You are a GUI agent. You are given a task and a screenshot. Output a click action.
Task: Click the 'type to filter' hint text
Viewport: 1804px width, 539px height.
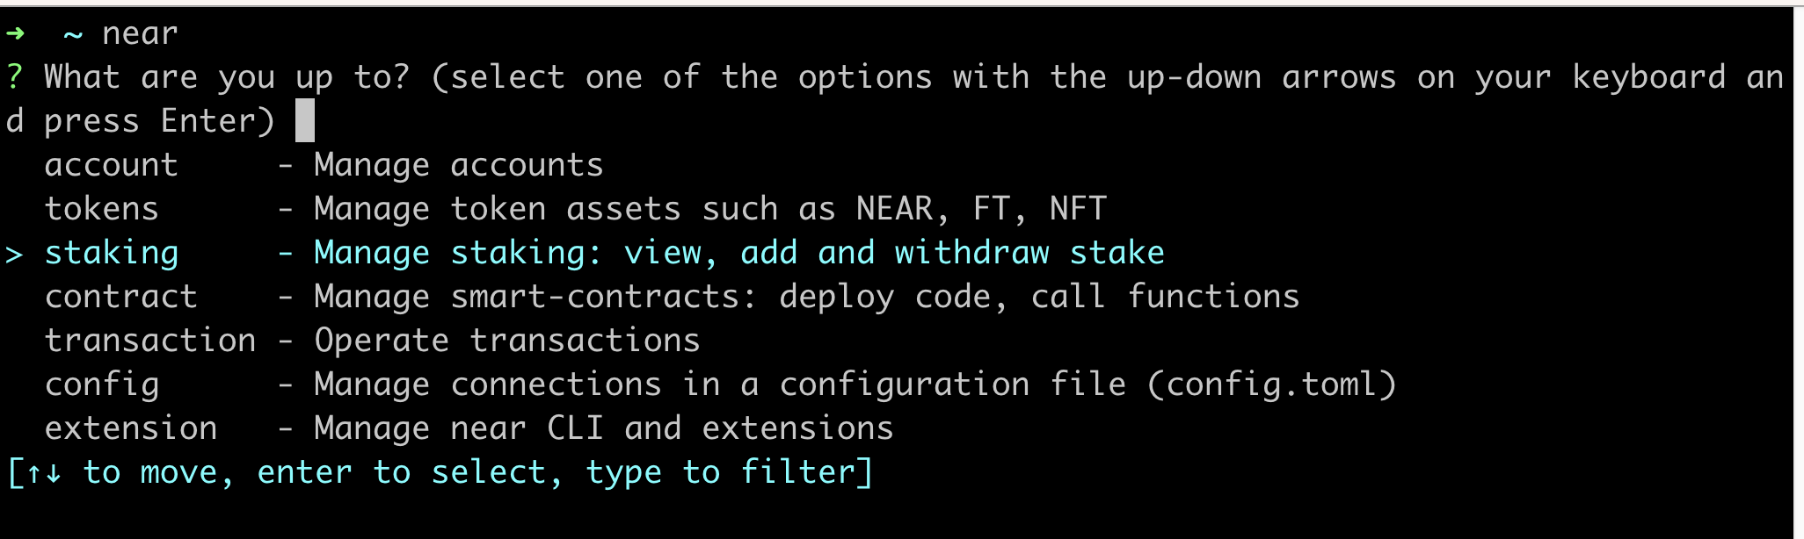[x=720, y=473]
